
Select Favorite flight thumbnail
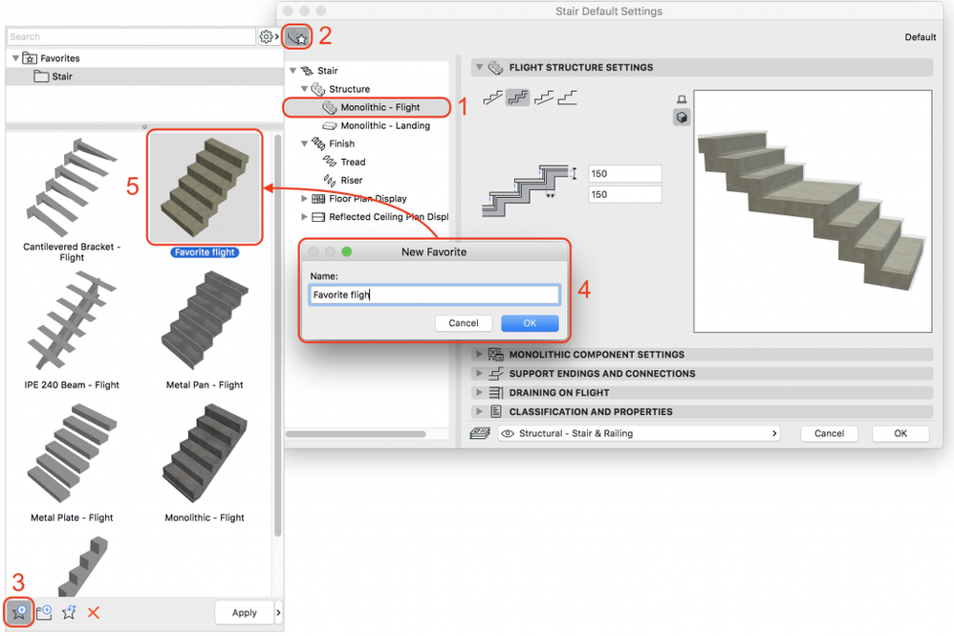pyautogui.click(x=205, y=187)
